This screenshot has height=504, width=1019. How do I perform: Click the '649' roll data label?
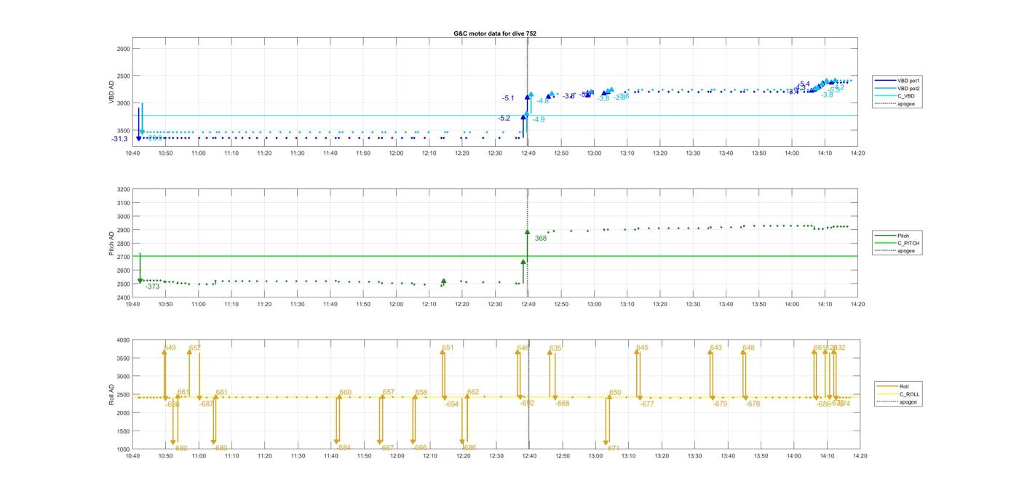point(170,348)
